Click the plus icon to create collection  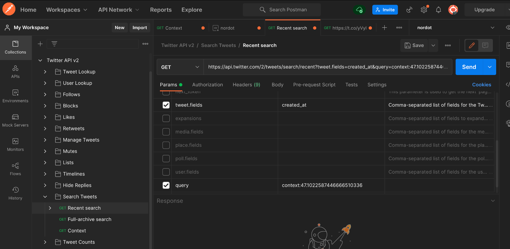(40, 44)
